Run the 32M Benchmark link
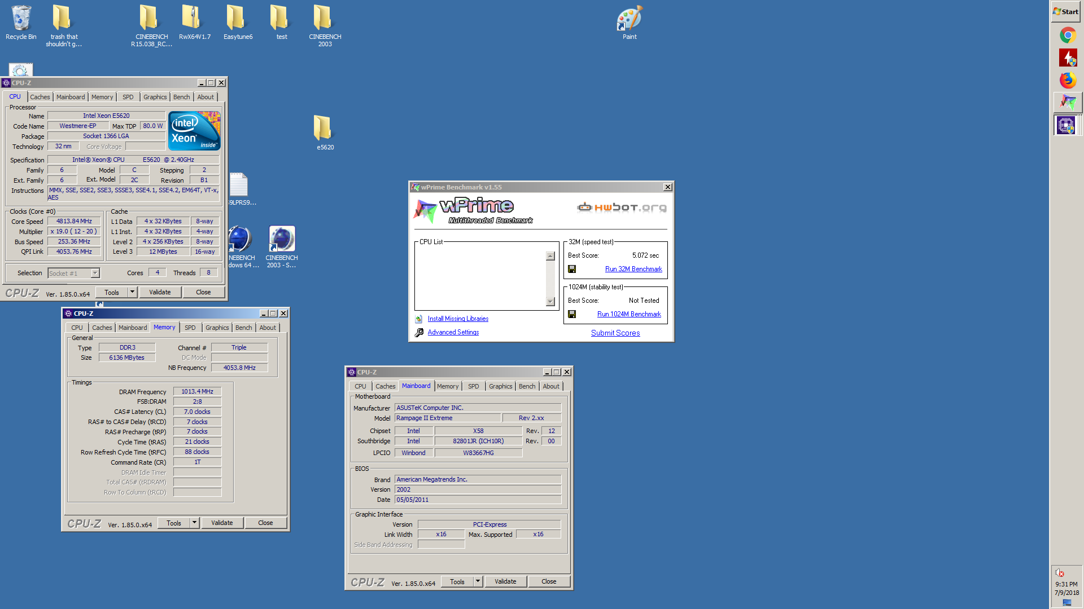The width and height of the screenshot is (1084, 609). [x=633, y=269]
